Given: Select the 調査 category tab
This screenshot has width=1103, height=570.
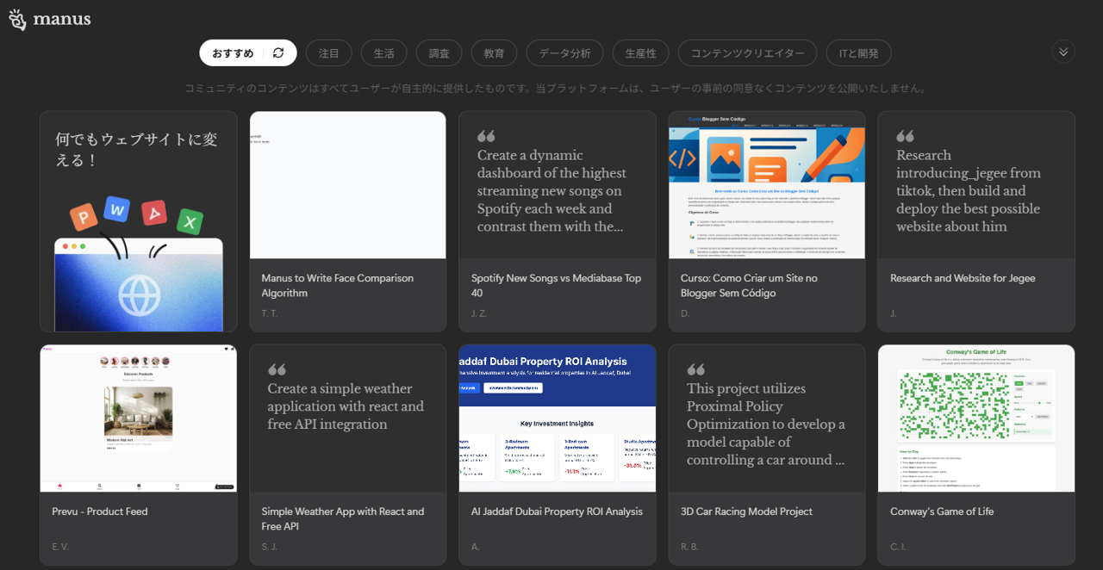Looking at the screenshot, I should tap(439, 53).
